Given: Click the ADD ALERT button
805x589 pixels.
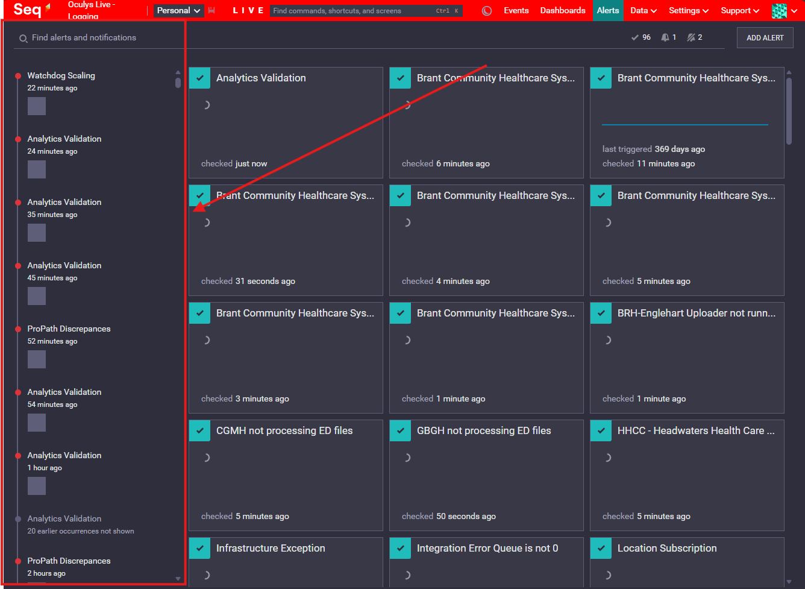Looking at the screenshot, I should pos(765,37).
